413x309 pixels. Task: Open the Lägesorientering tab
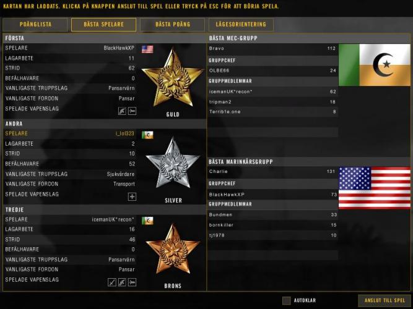(241, 25)
